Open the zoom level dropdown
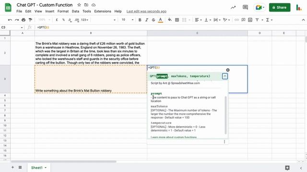 point(44,20)
